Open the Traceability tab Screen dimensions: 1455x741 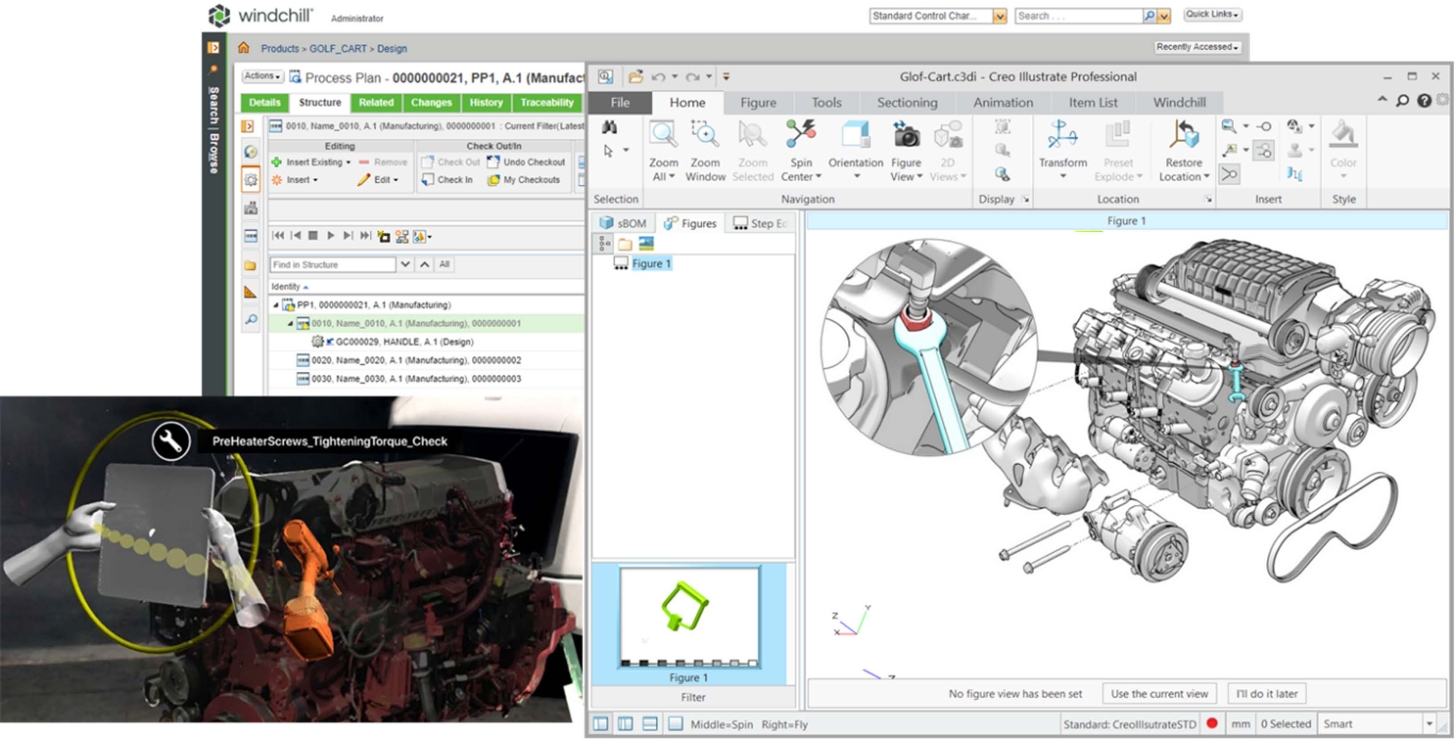[546, 103]
